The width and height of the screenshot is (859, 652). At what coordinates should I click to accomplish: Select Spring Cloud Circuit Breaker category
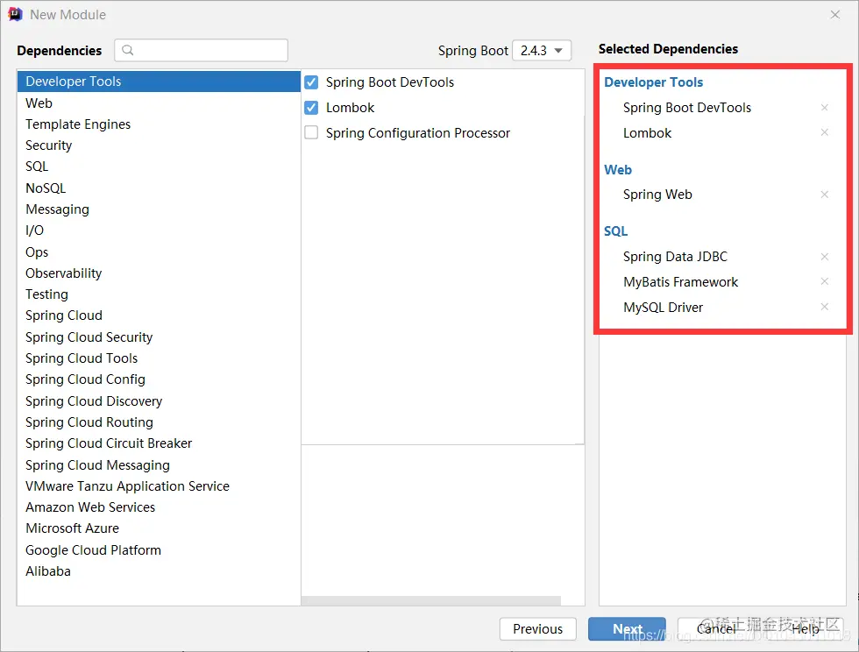click(159, 443)
